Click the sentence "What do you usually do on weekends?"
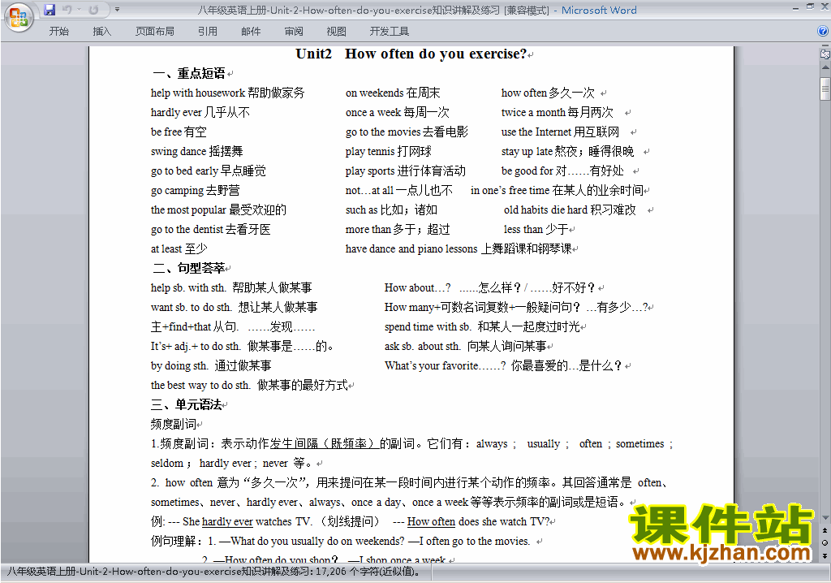The width and height of the screenshot is (831, 583). click(x=318, y=541)
